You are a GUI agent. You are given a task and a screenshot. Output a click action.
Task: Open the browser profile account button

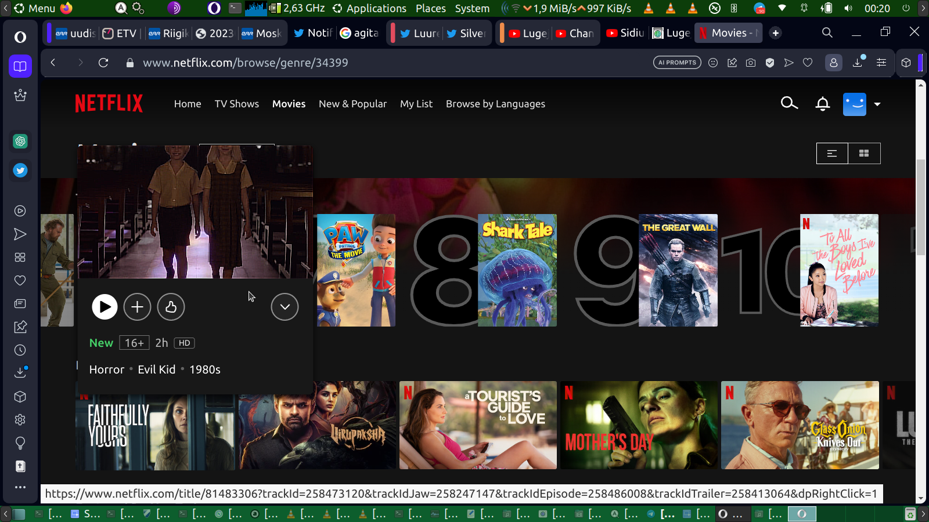coord(834,63)
